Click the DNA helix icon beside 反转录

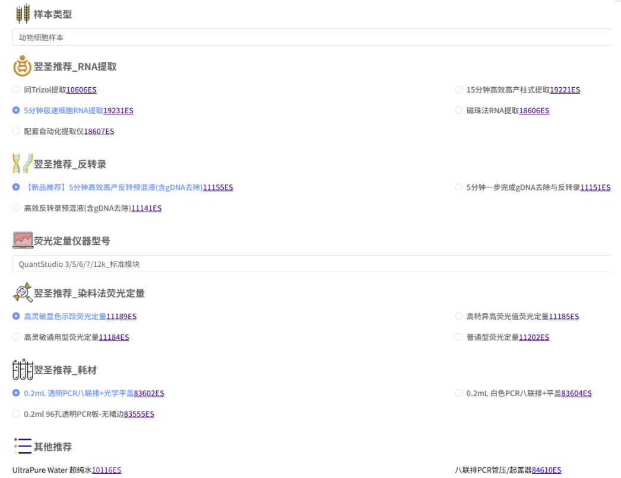23,164
